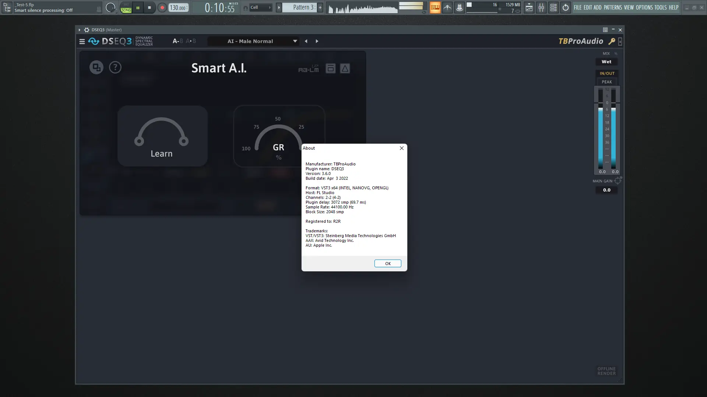Image resolution: width=707 pixels, height=397 pixels.
Task: Open the AI - Male Normal preset dropdown
Action: (x=253, y=41)
